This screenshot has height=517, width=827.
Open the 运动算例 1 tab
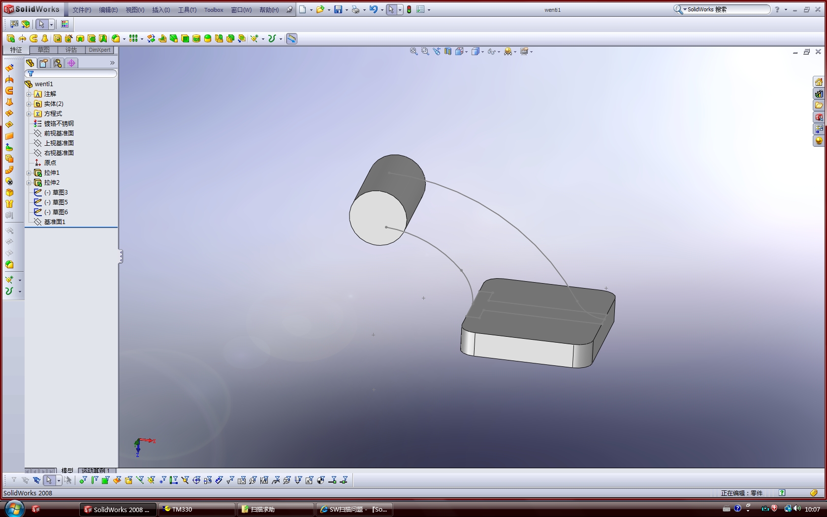tap(96, 471)
